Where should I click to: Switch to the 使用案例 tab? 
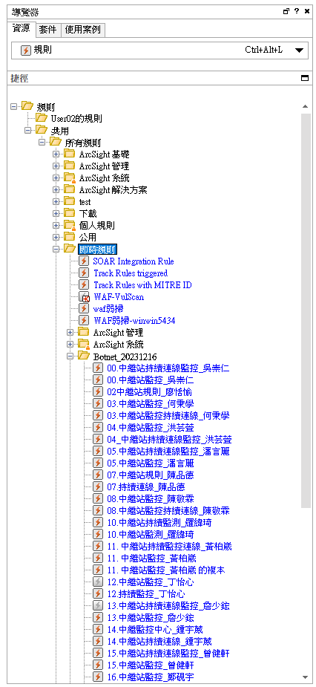pos(83,30)
